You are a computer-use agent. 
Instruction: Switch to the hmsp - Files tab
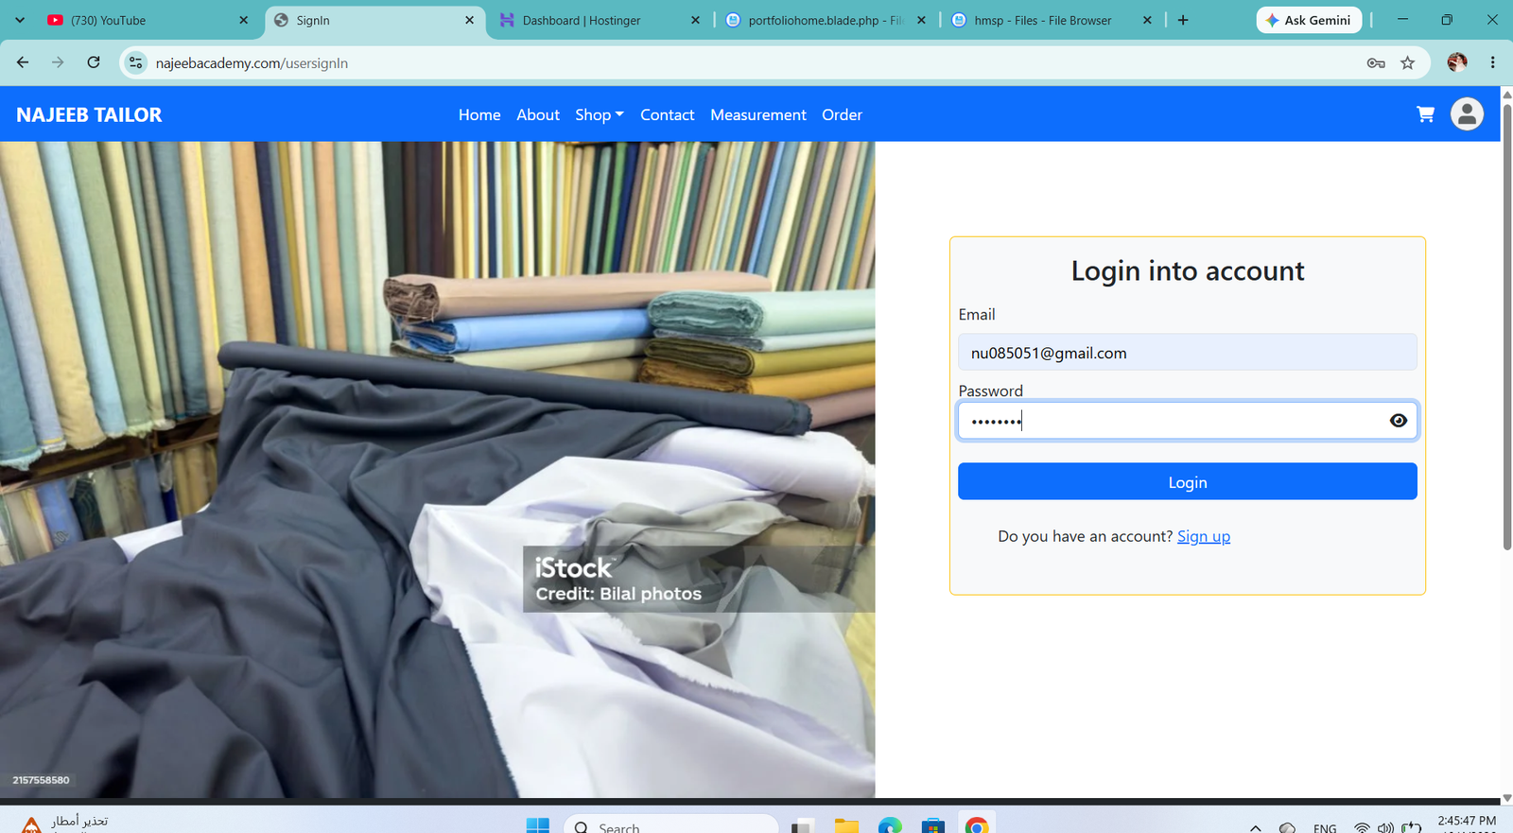pyautogui.click(x=1052, y=20)
